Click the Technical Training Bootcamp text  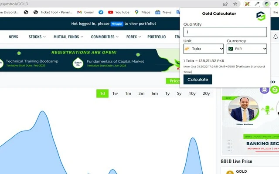[32, 61]
